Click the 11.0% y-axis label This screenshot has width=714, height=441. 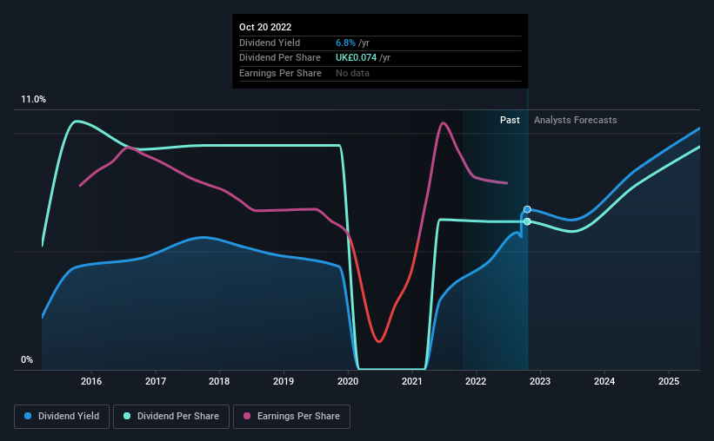point(33,100)
